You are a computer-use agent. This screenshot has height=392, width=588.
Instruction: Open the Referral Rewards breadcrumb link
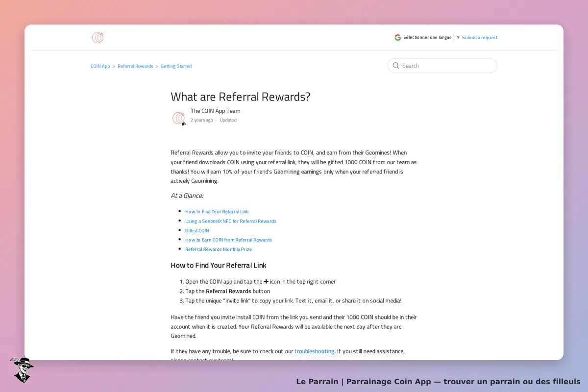pos(135,66)
